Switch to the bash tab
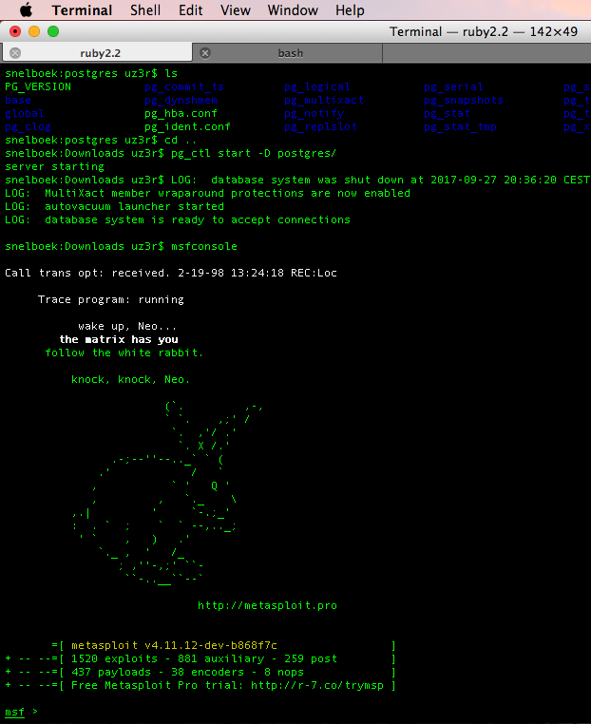This screenshot has height=724, width=591. (x=288, y=52)
